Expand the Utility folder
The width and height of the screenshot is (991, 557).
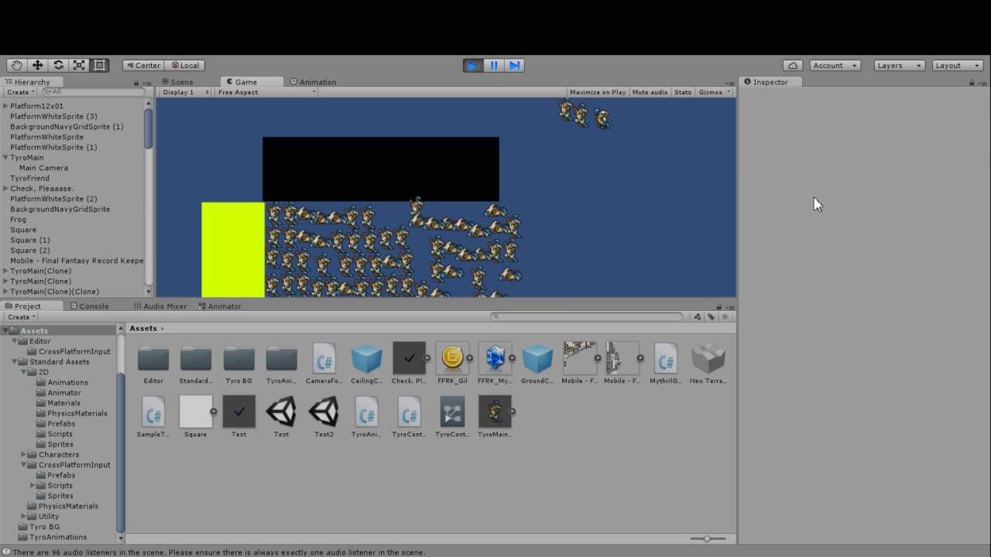pyautogui.click(x=24, y=517)
